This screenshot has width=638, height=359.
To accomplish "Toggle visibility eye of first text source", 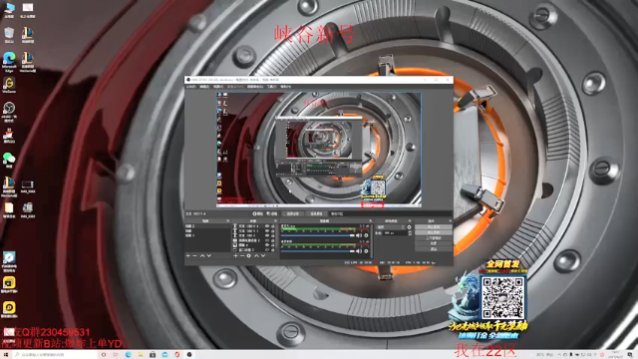I will click(x=267, y=226).
